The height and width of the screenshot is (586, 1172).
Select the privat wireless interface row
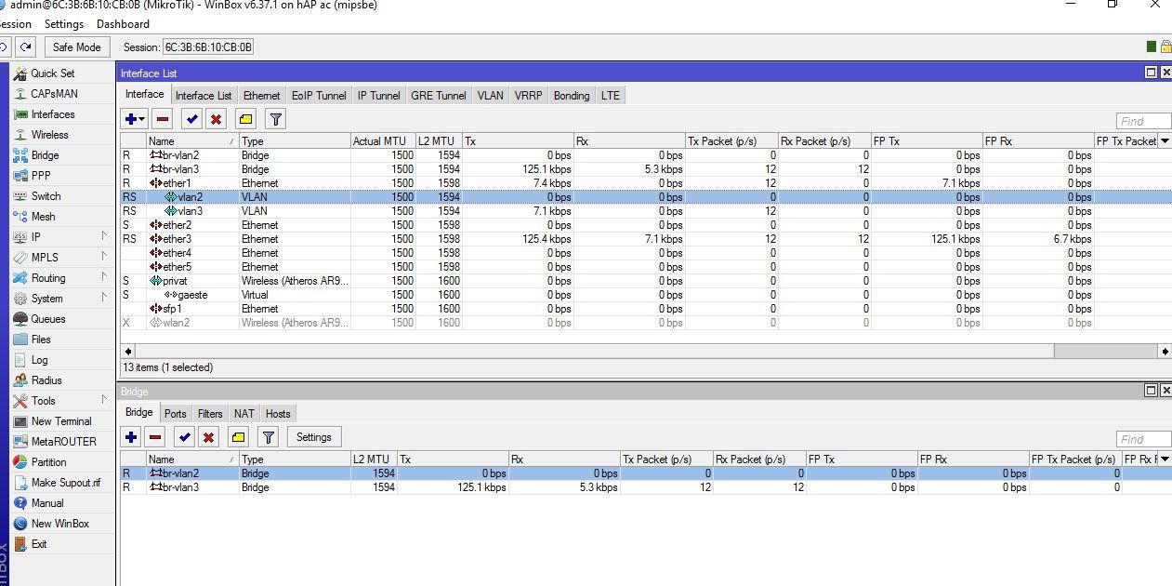pos(645,281)
